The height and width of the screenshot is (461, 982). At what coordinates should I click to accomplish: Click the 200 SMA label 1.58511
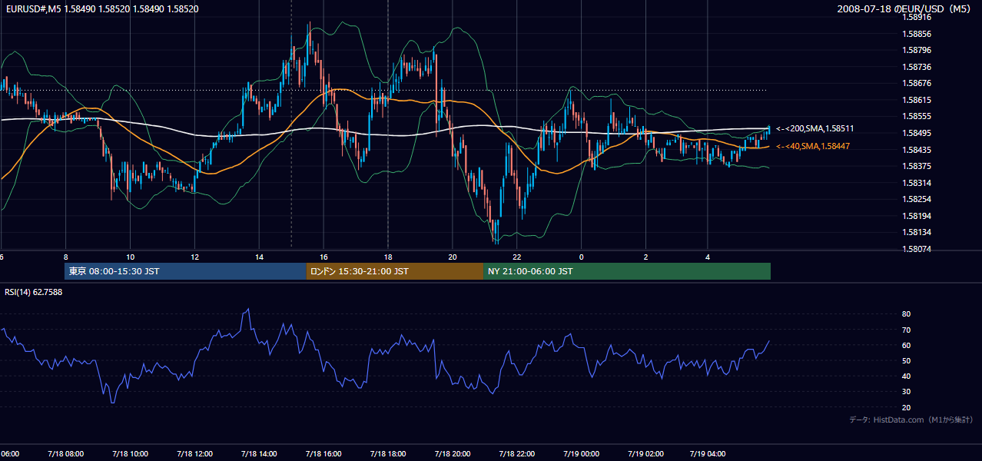[x=815, y=129]
